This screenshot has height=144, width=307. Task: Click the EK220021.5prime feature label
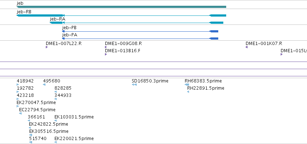point(74,139)
